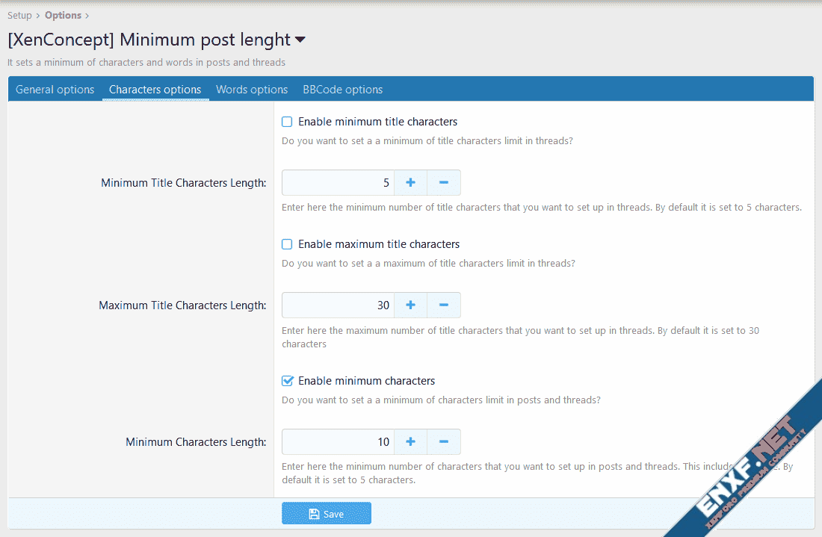The image size is (822, 537).
Task: Focus Minimum Characters Length field
Action: click(x=338, y=441)
